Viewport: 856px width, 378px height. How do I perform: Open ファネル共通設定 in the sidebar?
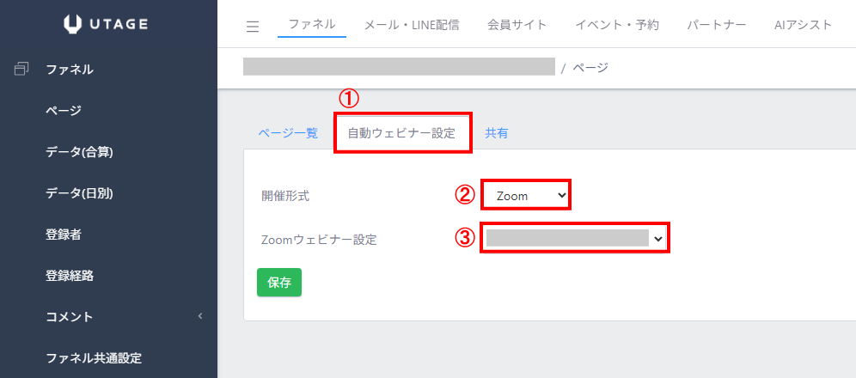[x=94, y=358]
